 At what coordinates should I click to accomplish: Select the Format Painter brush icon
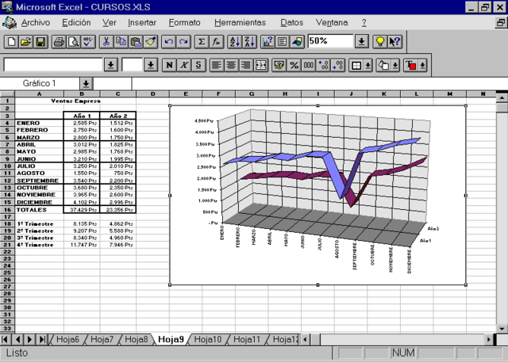[x=150, y=42]
